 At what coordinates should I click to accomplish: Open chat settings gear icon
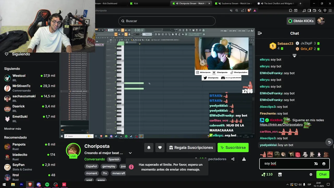click(311, 174)
